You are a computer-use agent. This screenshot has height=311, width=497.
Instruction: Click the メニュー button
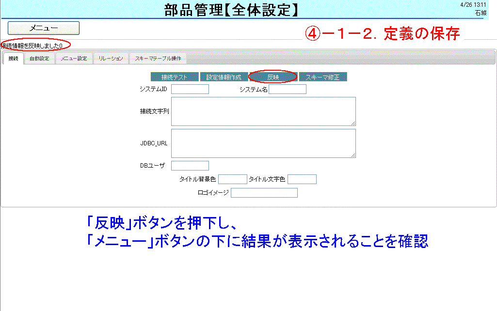[x=44, y=28]
